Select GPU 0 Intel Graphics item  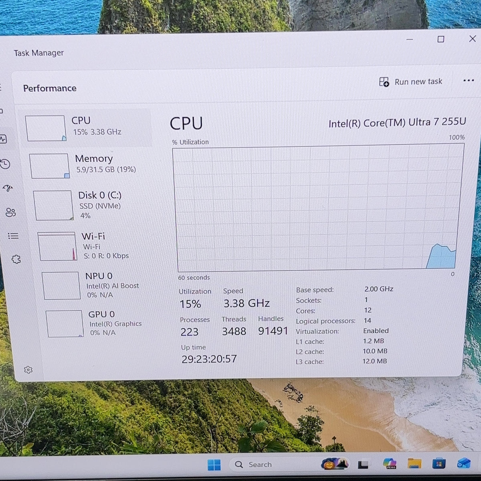click(x=105, y=323)
